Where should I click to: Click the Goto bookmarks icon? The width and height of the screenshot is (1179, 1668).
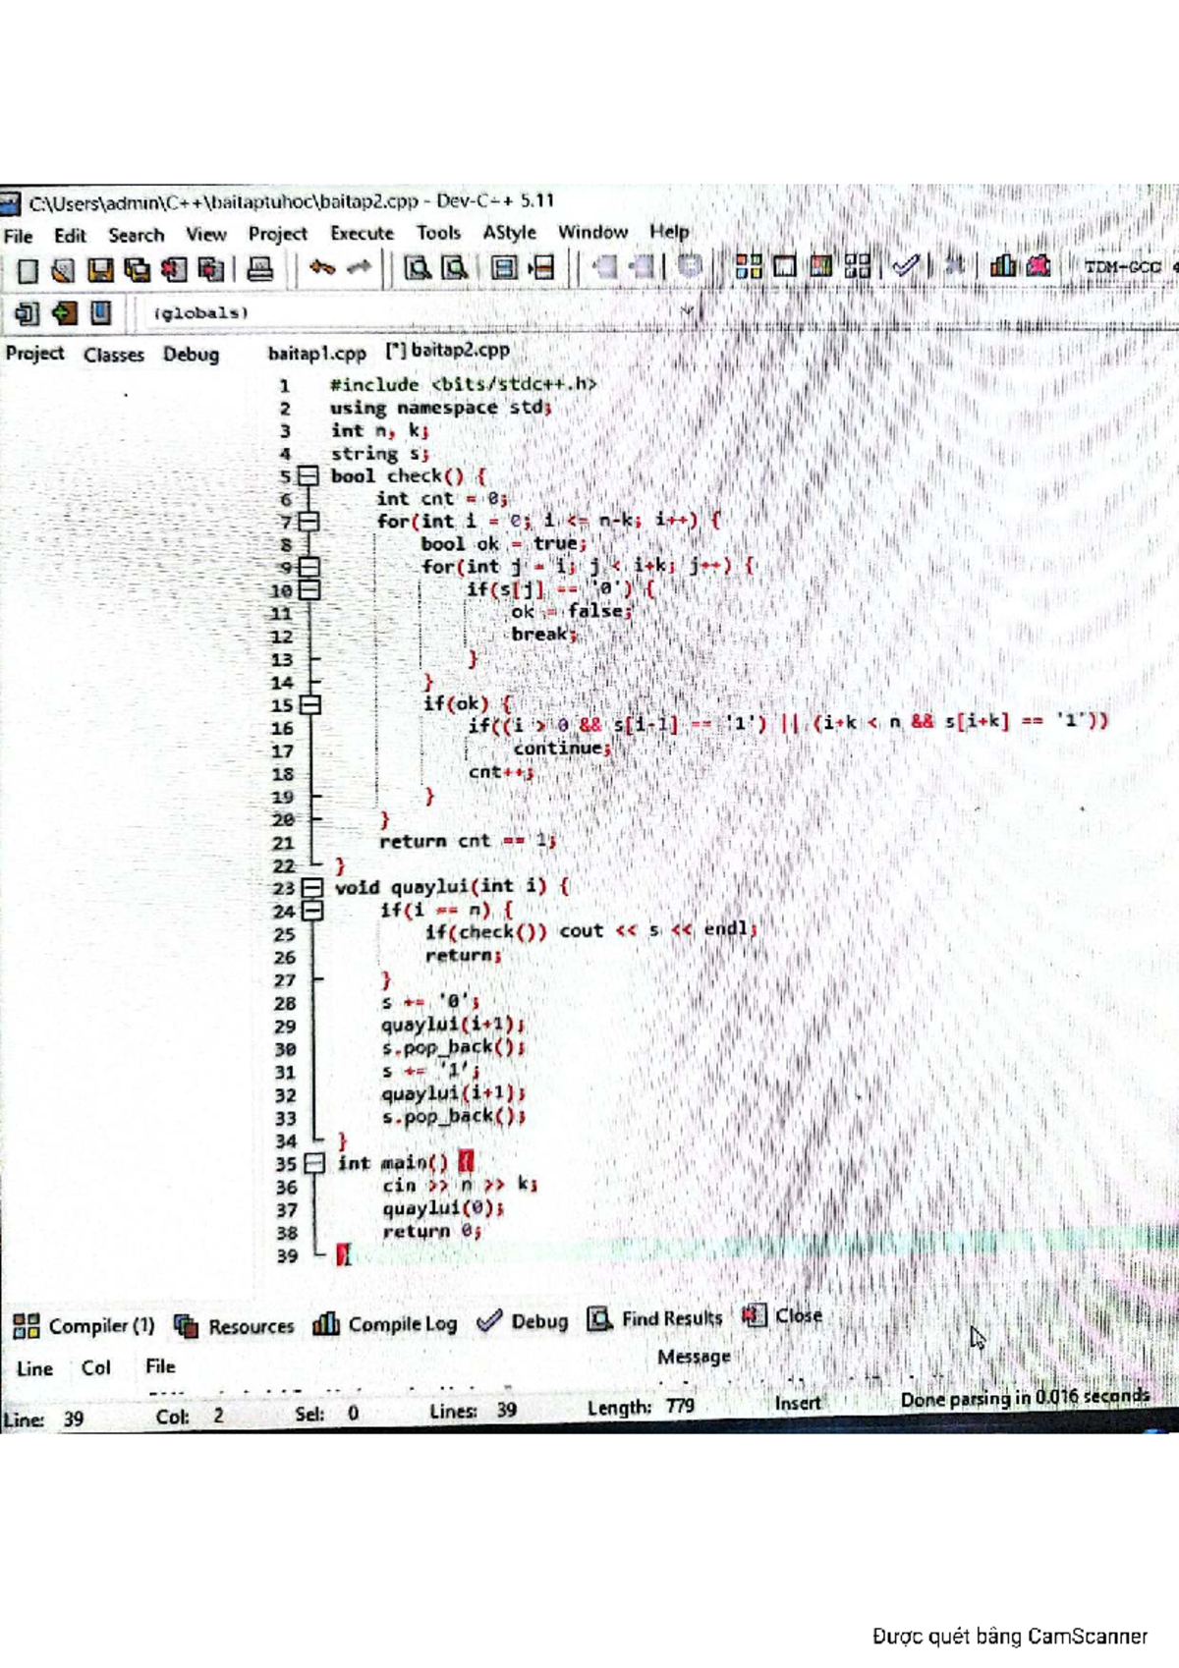(100, 313)
